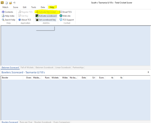The image size is (151, 123).
Task: Click the Contents label in Help group
Action: 9,12
